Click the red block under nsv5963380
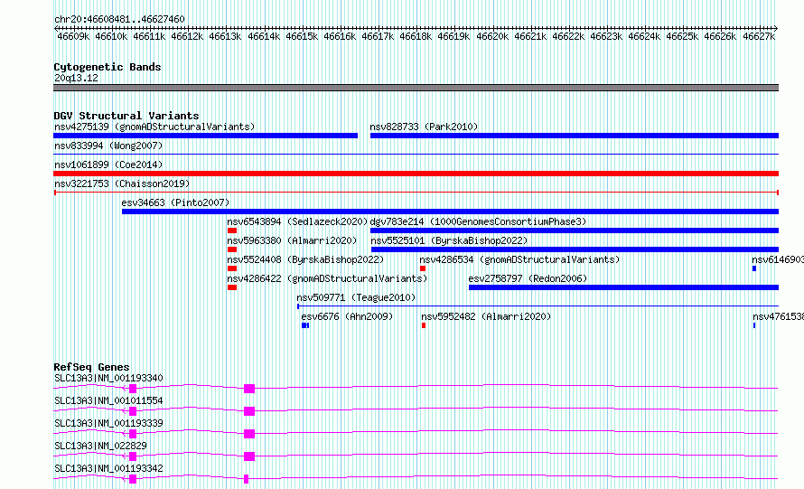804x489 pixels. point(232,249)
